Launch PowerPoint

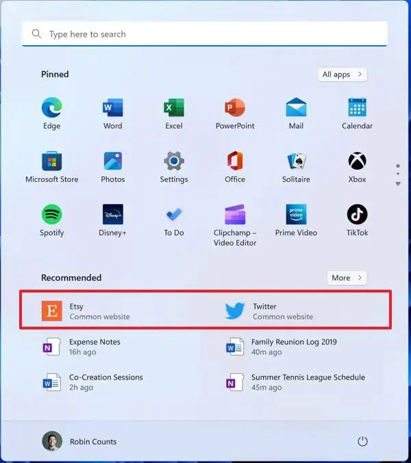pyautogui.click(x=235, y=114)
